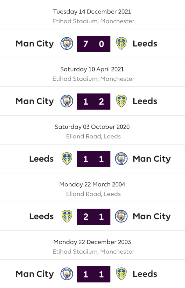The image size is (185, 288).
Task: Open the 7-0 score box
Action: (94, 44)
